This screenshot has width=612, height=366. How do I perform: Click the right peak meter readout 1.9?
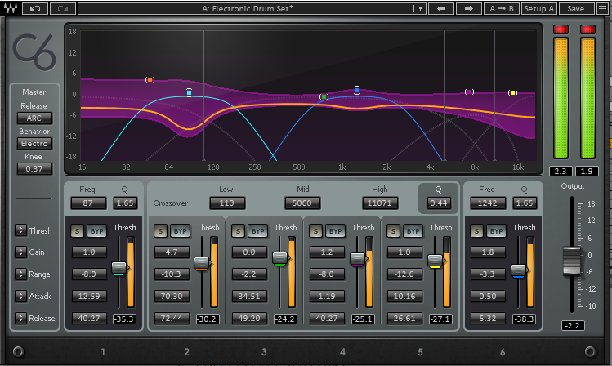(587, 171)
